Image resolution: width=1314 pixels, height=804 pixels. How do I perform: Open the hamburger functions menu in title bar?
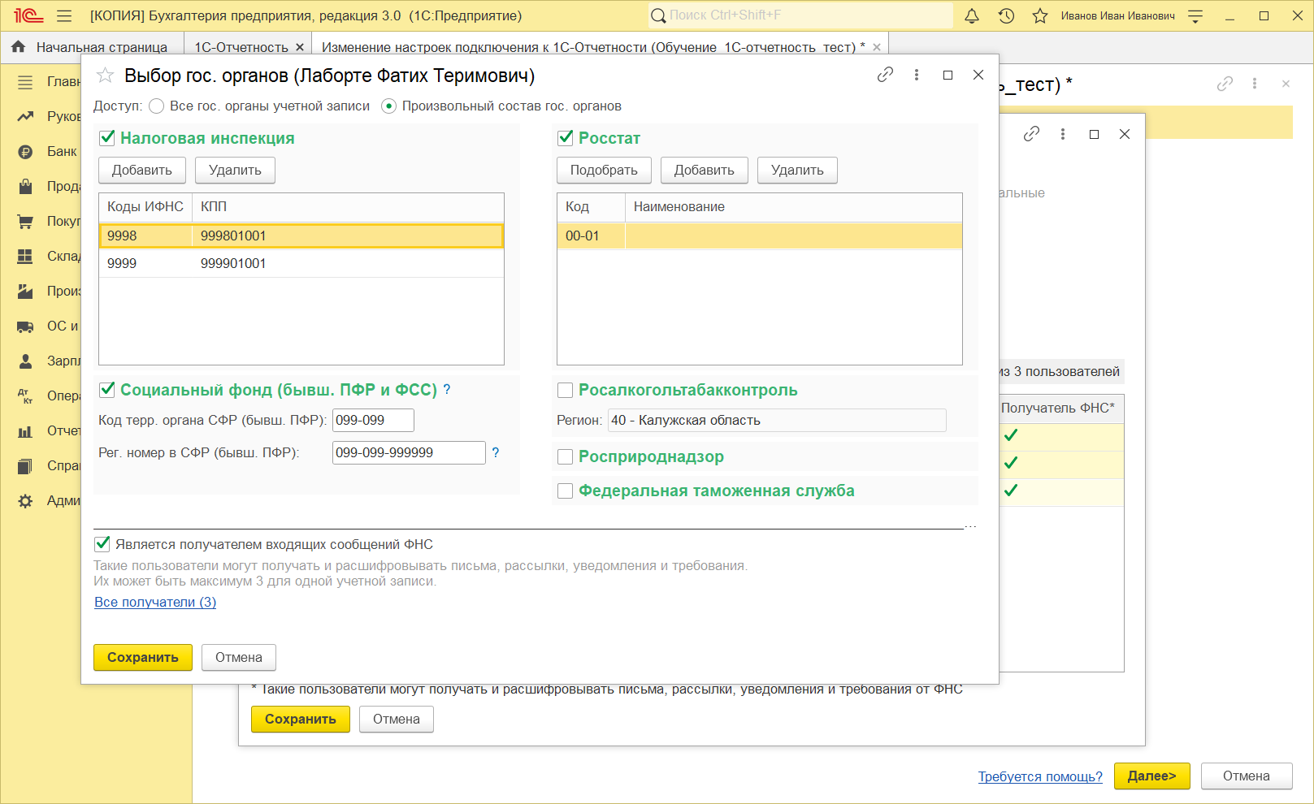[x=64, y=15]
